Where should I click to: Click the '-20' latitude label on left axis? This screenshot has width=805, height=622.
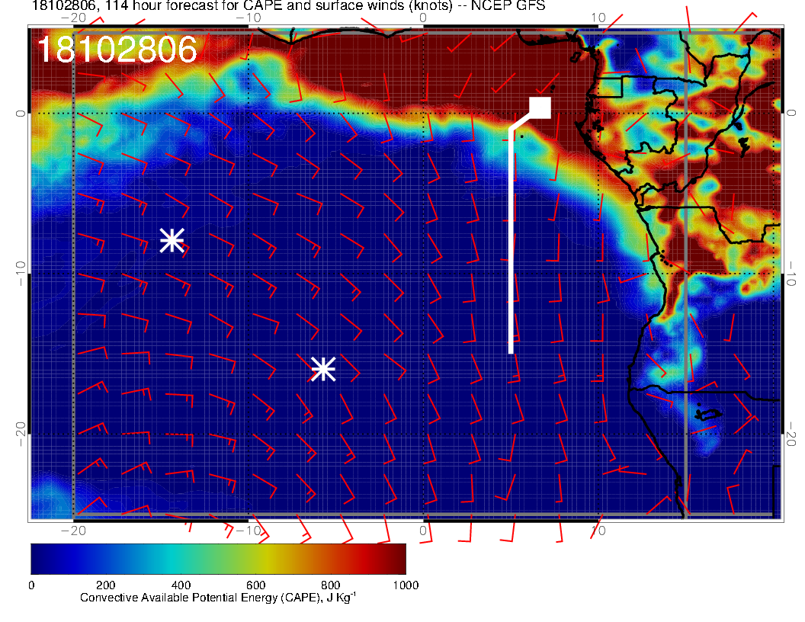(x=20, y=434)
